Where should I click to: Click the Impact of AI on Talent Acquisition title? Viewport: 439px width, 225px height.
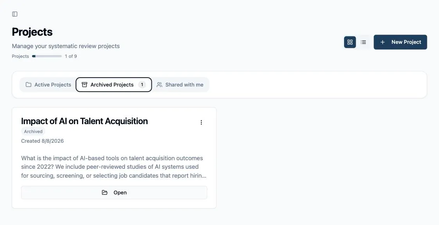click(x=84, y=121)
